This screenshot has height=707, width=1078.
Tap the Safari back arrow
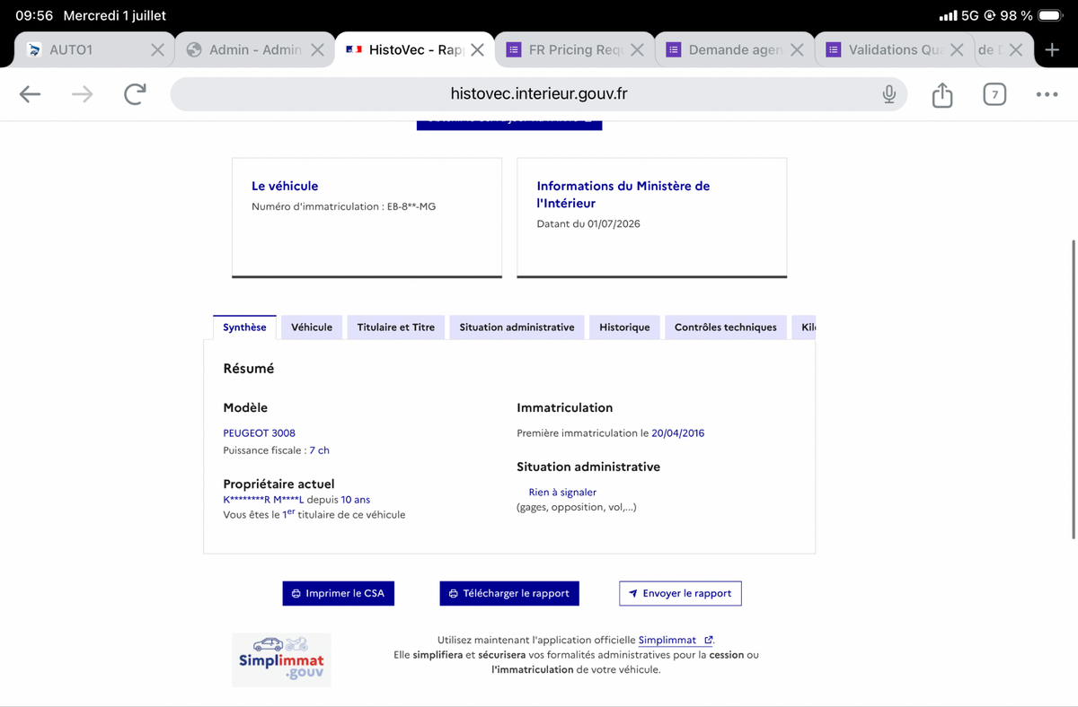[30, 94]
